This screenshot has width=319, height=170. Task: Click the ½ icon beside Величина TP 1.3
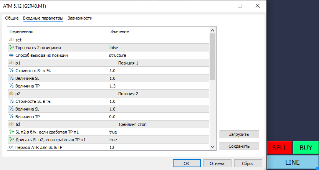coord(11,86)
